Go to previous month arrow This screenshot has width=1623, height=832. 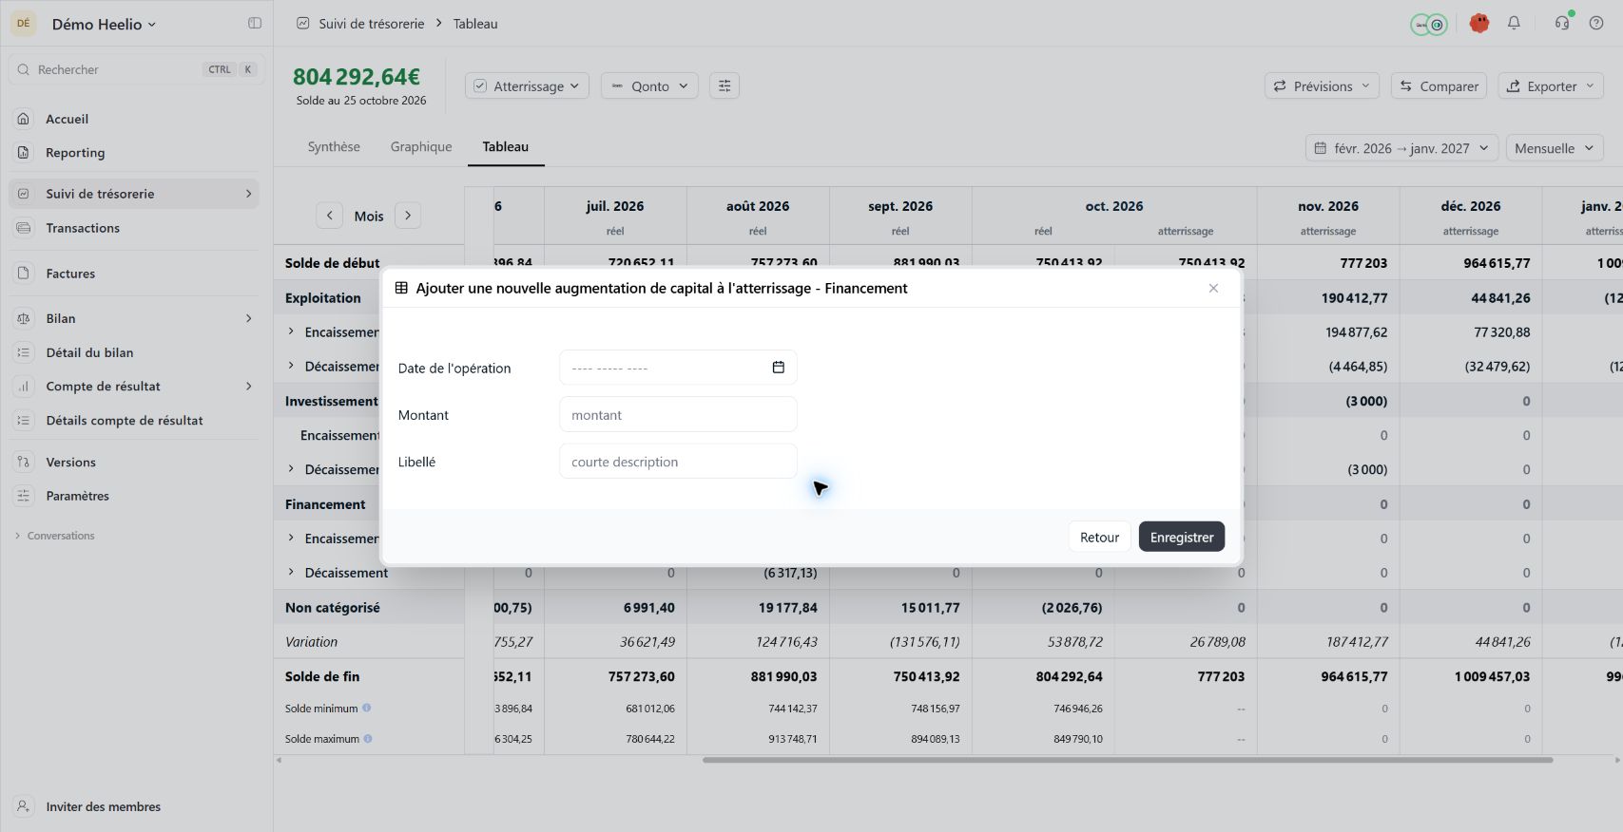[329, 216]
